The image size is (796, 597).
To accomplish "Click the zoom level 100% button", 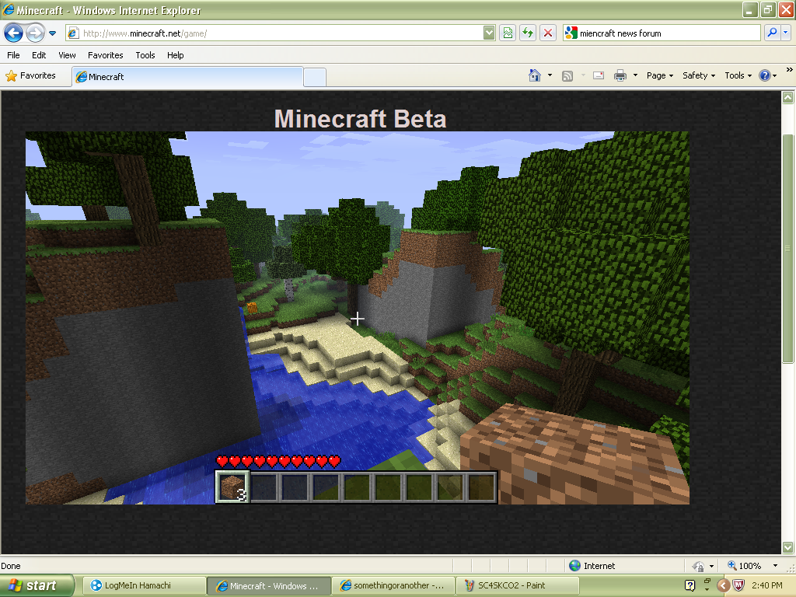I will [x=744, y=566].
